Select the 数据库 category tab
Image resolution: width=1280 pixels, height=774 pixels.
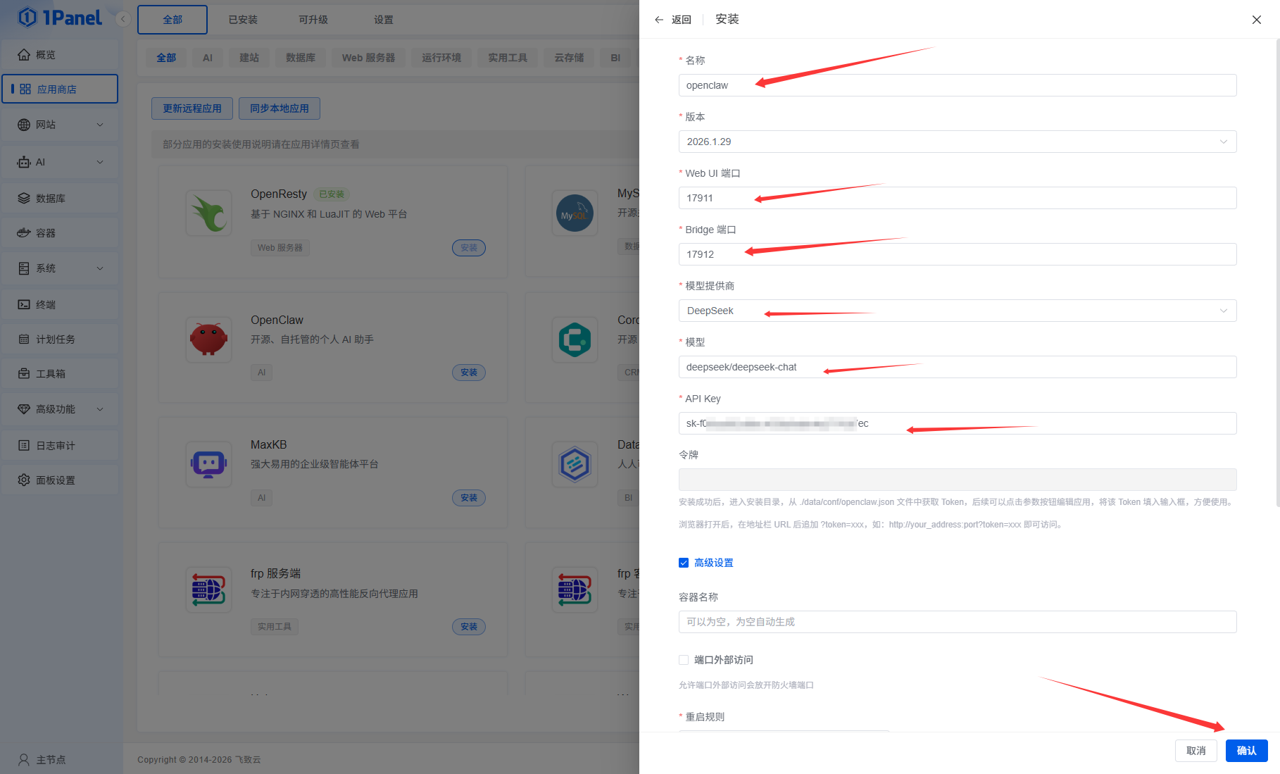pyautogui.click(x=301, y=58)
